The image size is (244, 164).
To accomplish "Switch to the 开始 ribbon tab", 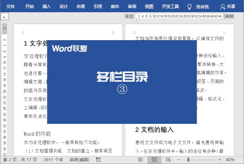I will 29,6.
